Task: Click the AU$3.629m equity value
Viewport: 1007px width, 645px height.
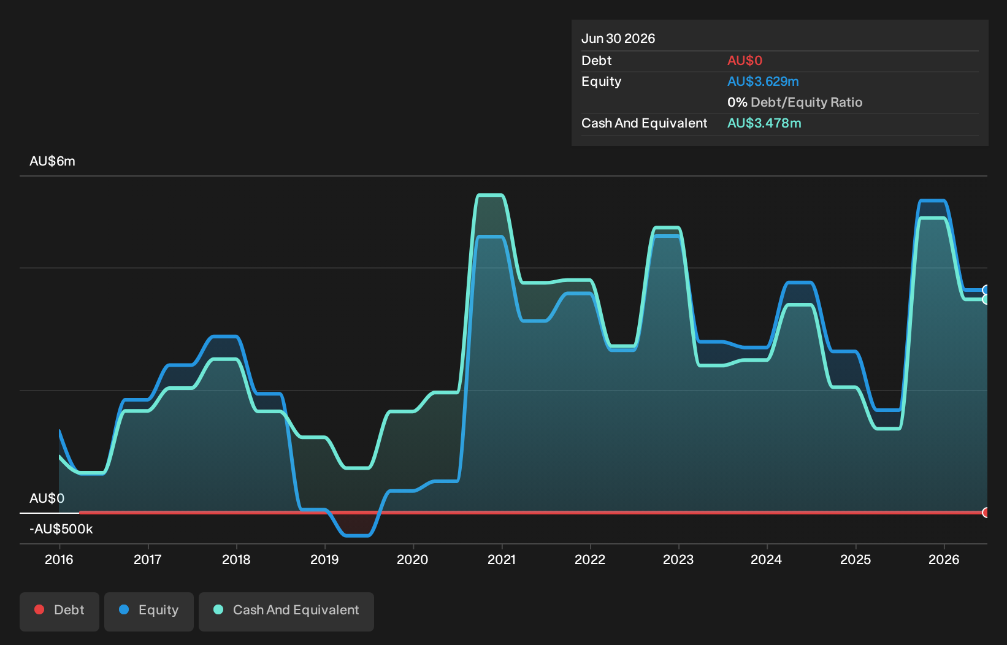Action: (763, 82)
